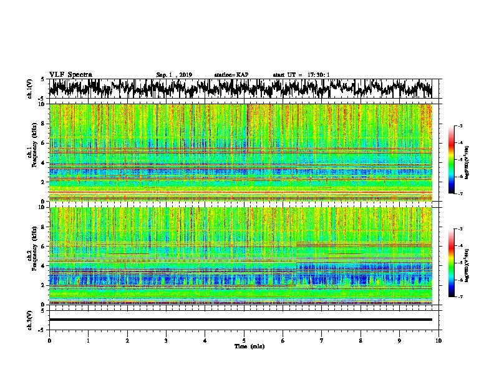Click the time axis tick label 10

pos(438,341)
